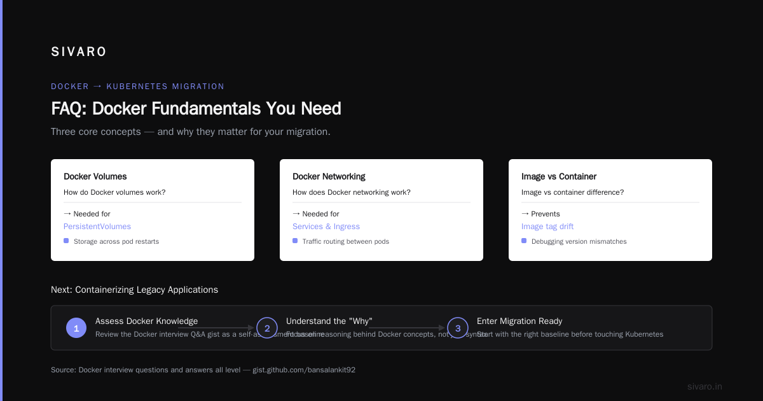
Task: Click '→ Prevents' label in Image card
Action: [x=540, y=214]
